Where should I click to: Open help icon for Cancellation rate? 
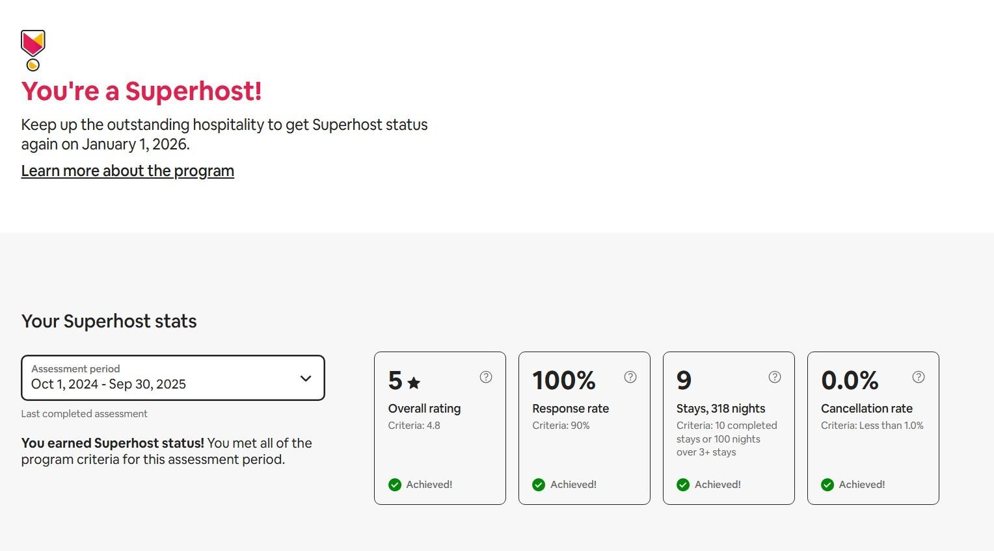pyautogui.click(x=919, y=377)
